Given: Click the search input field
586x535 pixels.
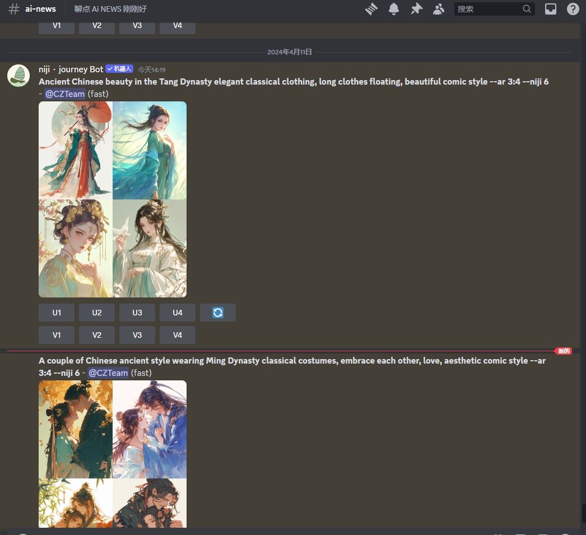Looking at the screenshot, I should pos(487,9).
